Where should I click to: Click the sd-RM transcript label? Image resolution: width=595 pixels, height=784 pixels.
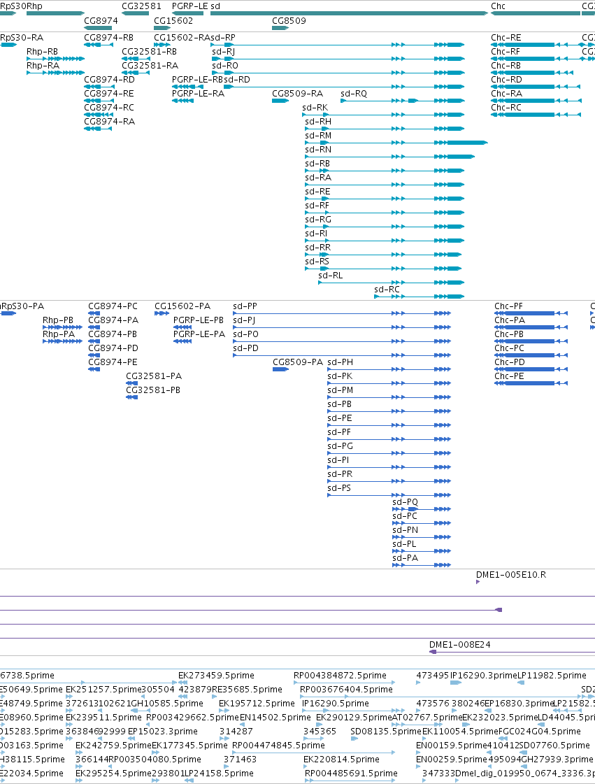(319, 136)
